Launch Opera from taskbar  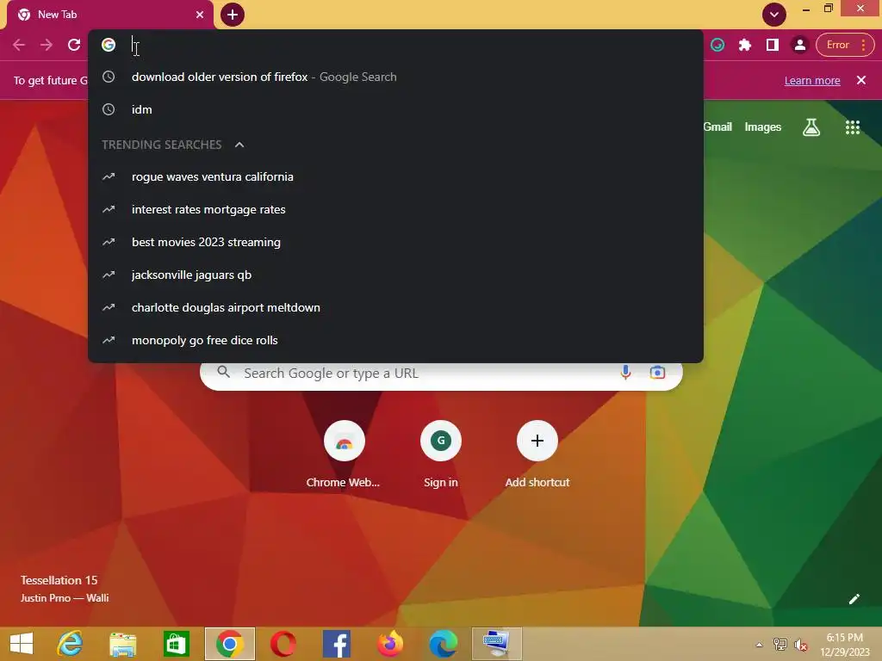283,644
